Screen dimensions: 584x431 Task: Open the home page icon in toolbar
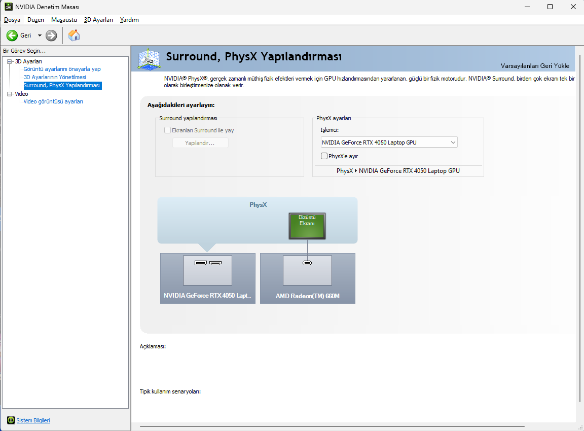(x=74, y=35)
